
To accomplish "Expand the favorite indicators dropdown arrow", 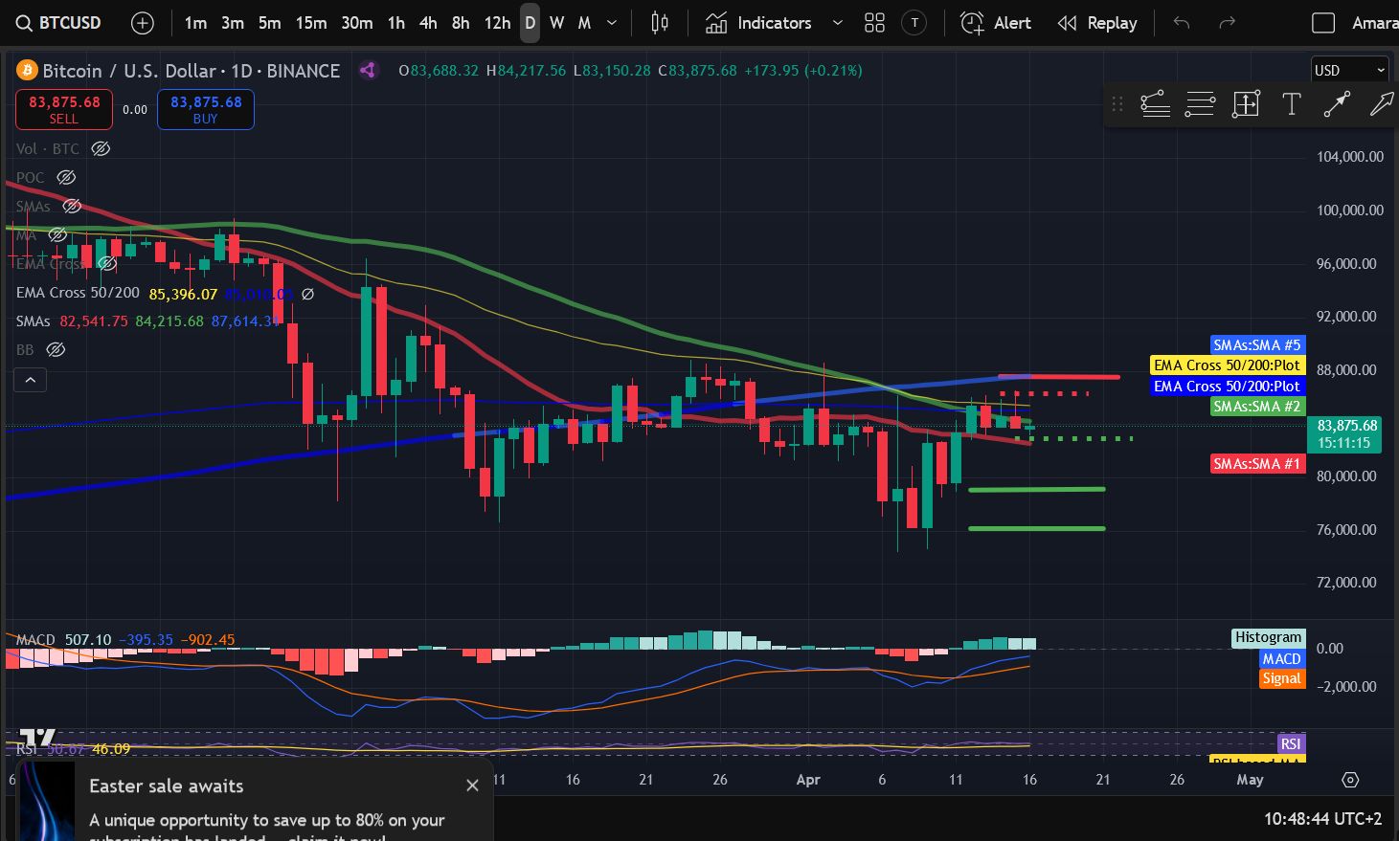I will click(x=837, y=23).
